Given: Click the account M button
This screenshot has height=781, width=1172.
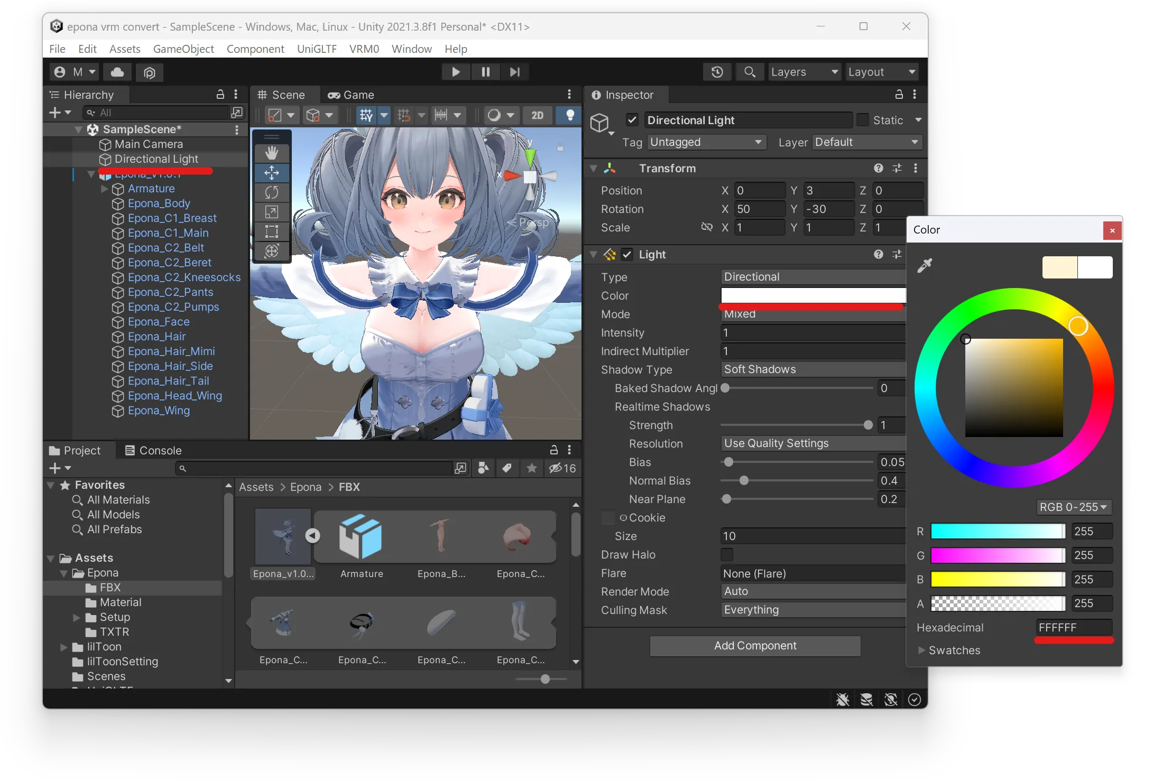Looking at the screenshot, I should pos(76,72).
